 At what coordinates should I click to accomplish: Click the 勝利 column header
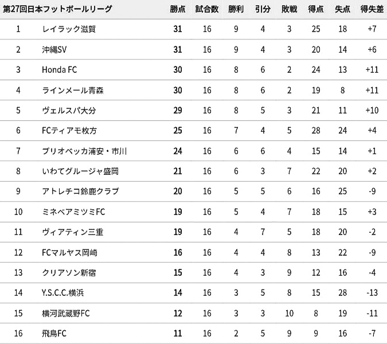click(x=236, y=9)
